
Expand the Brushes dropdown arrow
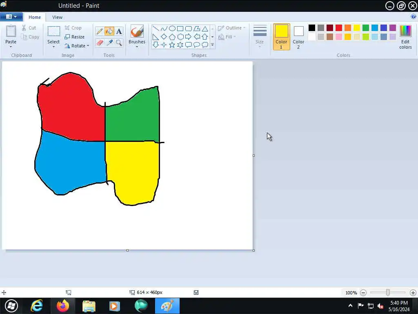137,47
